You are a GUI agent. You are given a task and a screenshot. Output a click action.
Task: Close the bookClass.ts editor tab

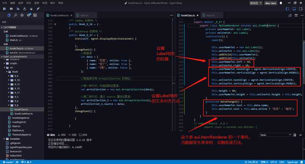[x=197, y=15]
